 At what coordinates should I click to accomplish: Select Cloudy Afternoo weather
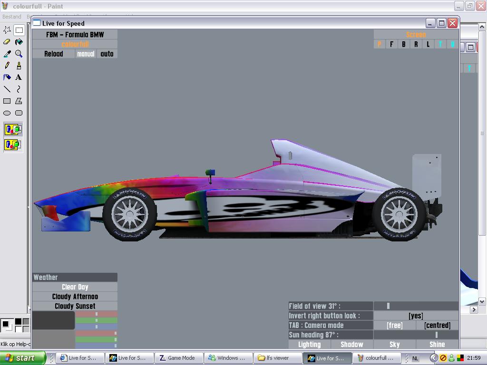click(x=75, y=297)
